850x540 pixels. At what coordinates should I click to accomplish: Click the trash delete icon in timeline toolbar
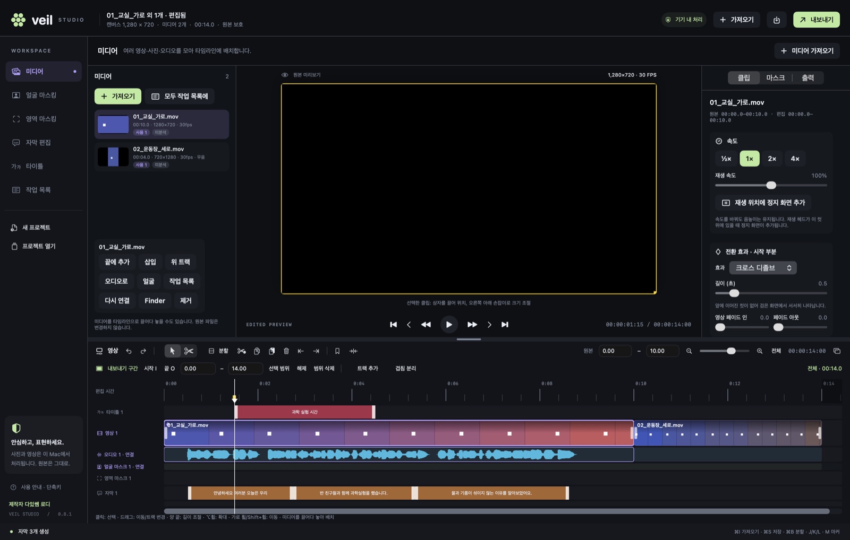point(286,351)
